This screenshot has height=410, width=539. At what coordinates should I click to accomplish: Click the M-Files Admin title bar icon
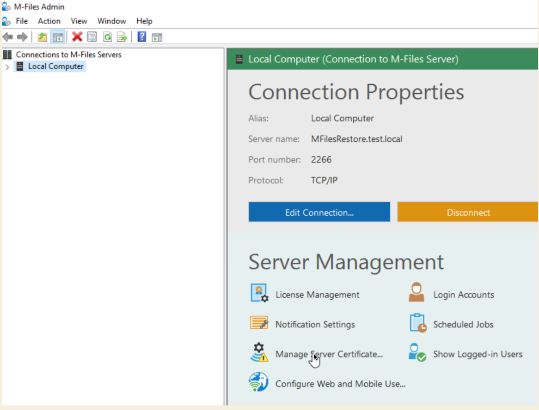pos(6,6)
